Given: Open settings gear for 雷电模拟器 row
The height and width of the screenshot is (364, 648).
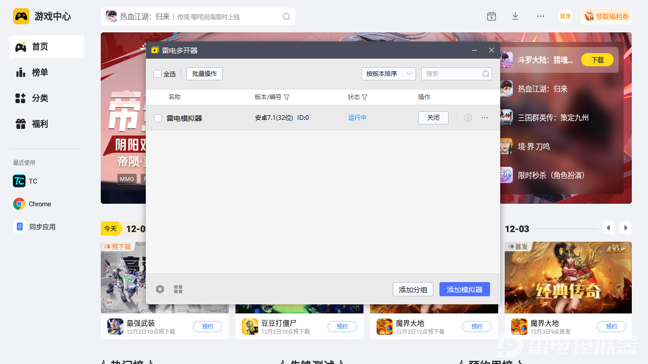Looking at the screenshot, I should (468, 117).
